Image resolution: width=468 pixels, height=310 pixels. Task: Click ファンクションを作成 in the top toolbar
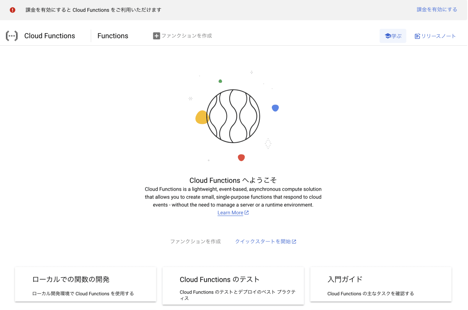(x=183, y=36)
